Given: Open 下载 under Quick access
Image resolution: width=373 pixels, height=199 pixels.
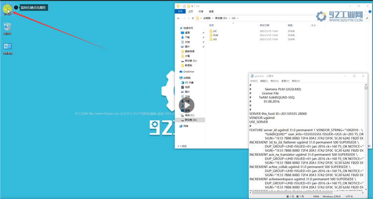Looking at the screenshot, I should [x=186, y=37].
